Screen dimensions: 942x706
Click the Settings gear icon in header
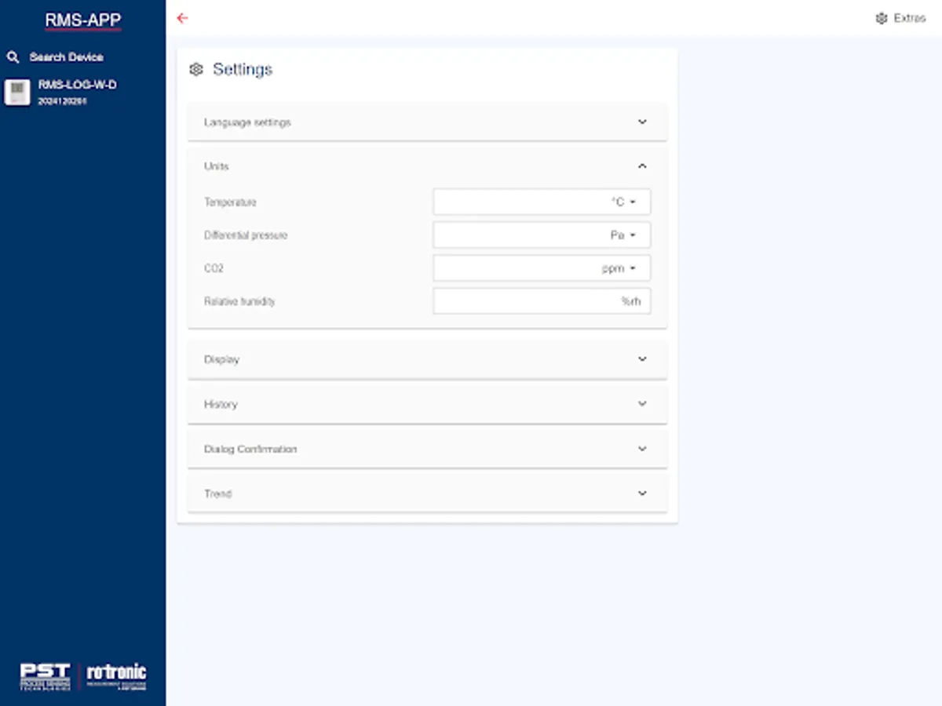tap(196, 69)
